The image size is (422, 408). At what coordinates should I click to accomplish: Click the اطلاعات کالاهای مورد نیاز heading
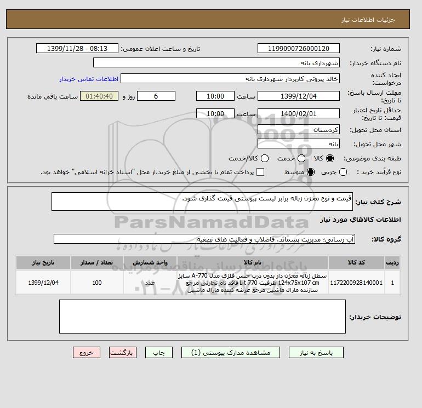click(361, 220)
